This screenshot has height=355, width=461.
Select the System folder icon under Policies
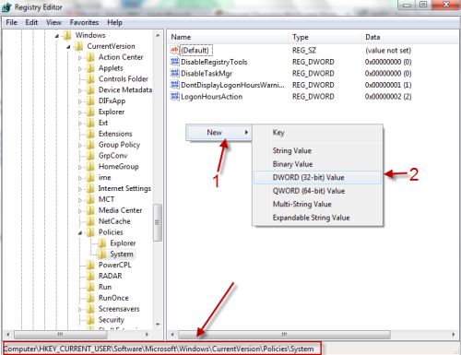point(101,254)
